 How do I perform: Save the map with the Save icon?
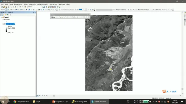[x=6, y=7]
